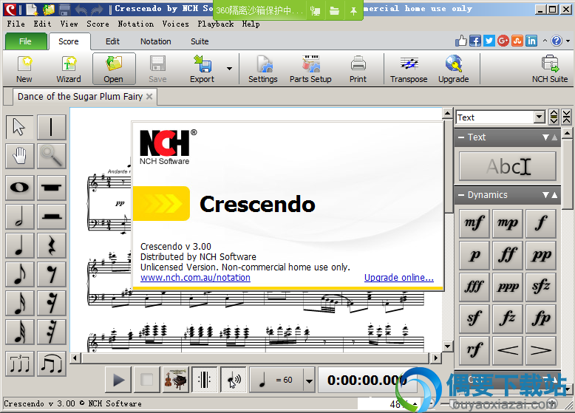Choose the sixteenth note tool
575x413 pixels.
click(x=19, y=303)
